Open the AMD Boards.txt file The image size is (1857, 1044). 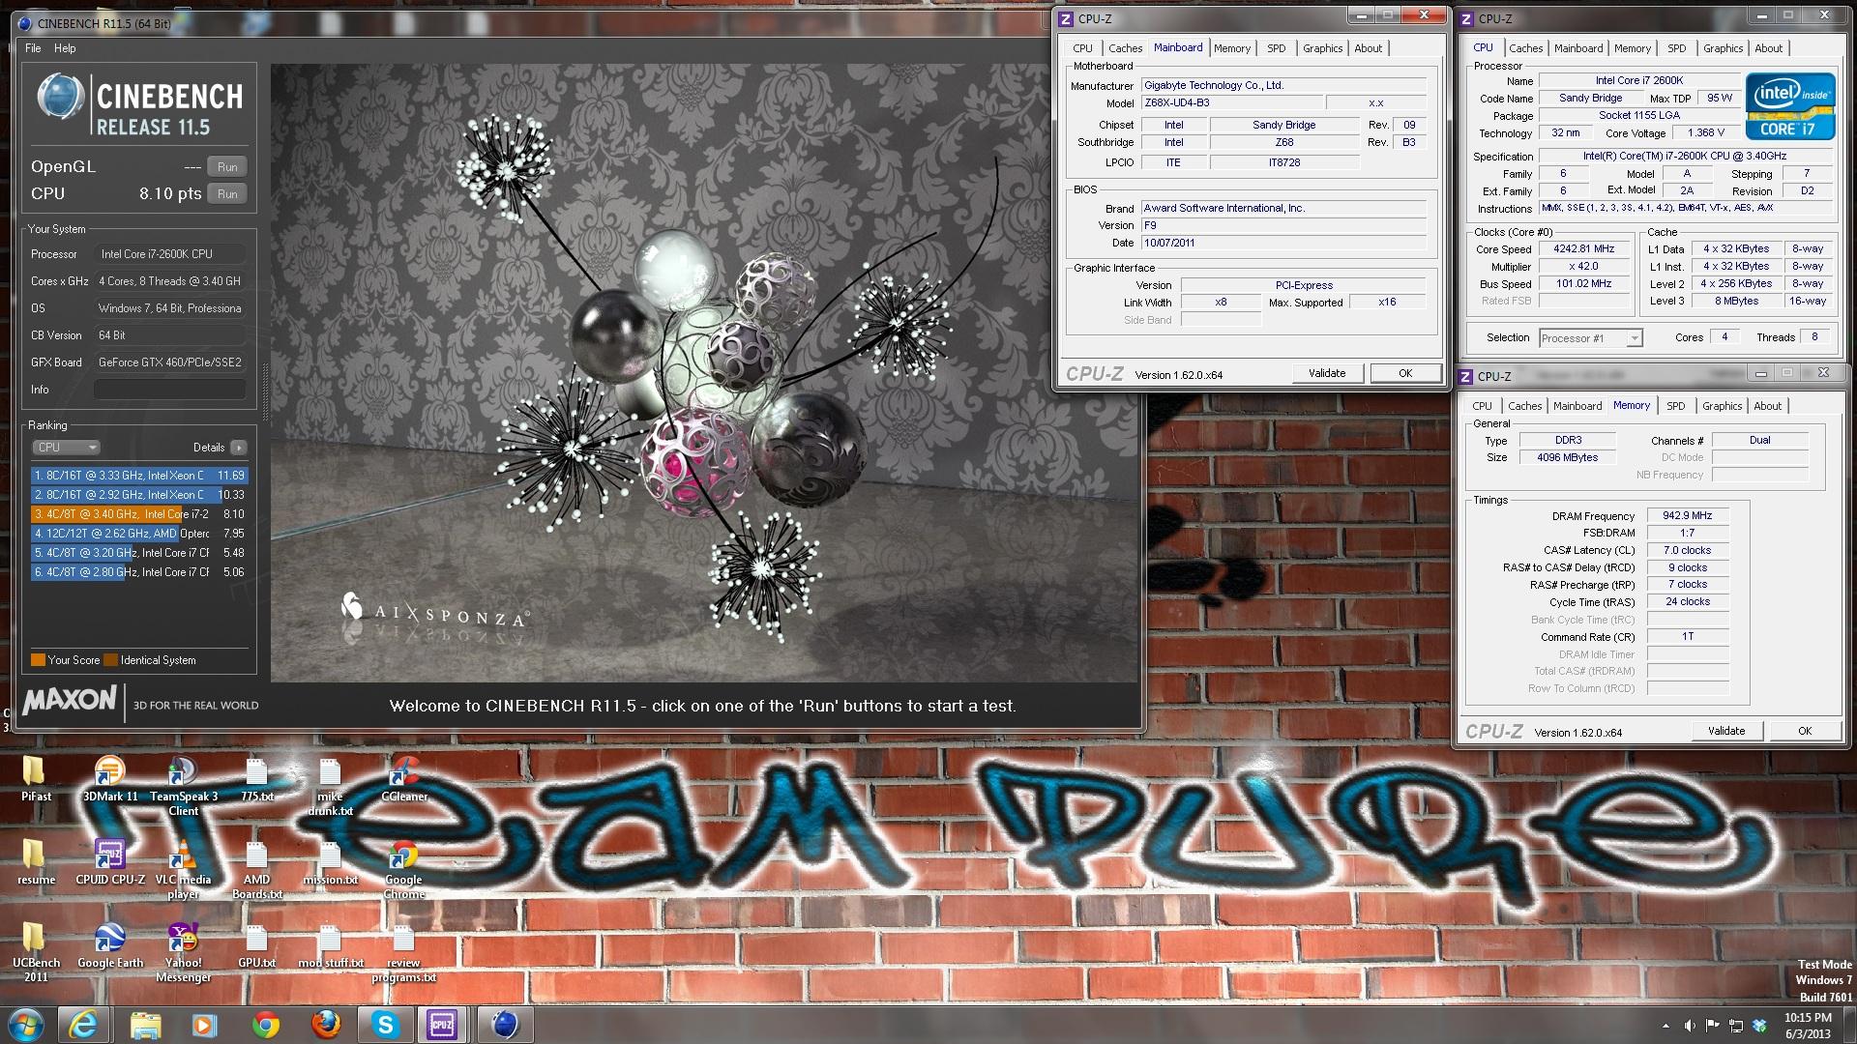tap(256, 868)
